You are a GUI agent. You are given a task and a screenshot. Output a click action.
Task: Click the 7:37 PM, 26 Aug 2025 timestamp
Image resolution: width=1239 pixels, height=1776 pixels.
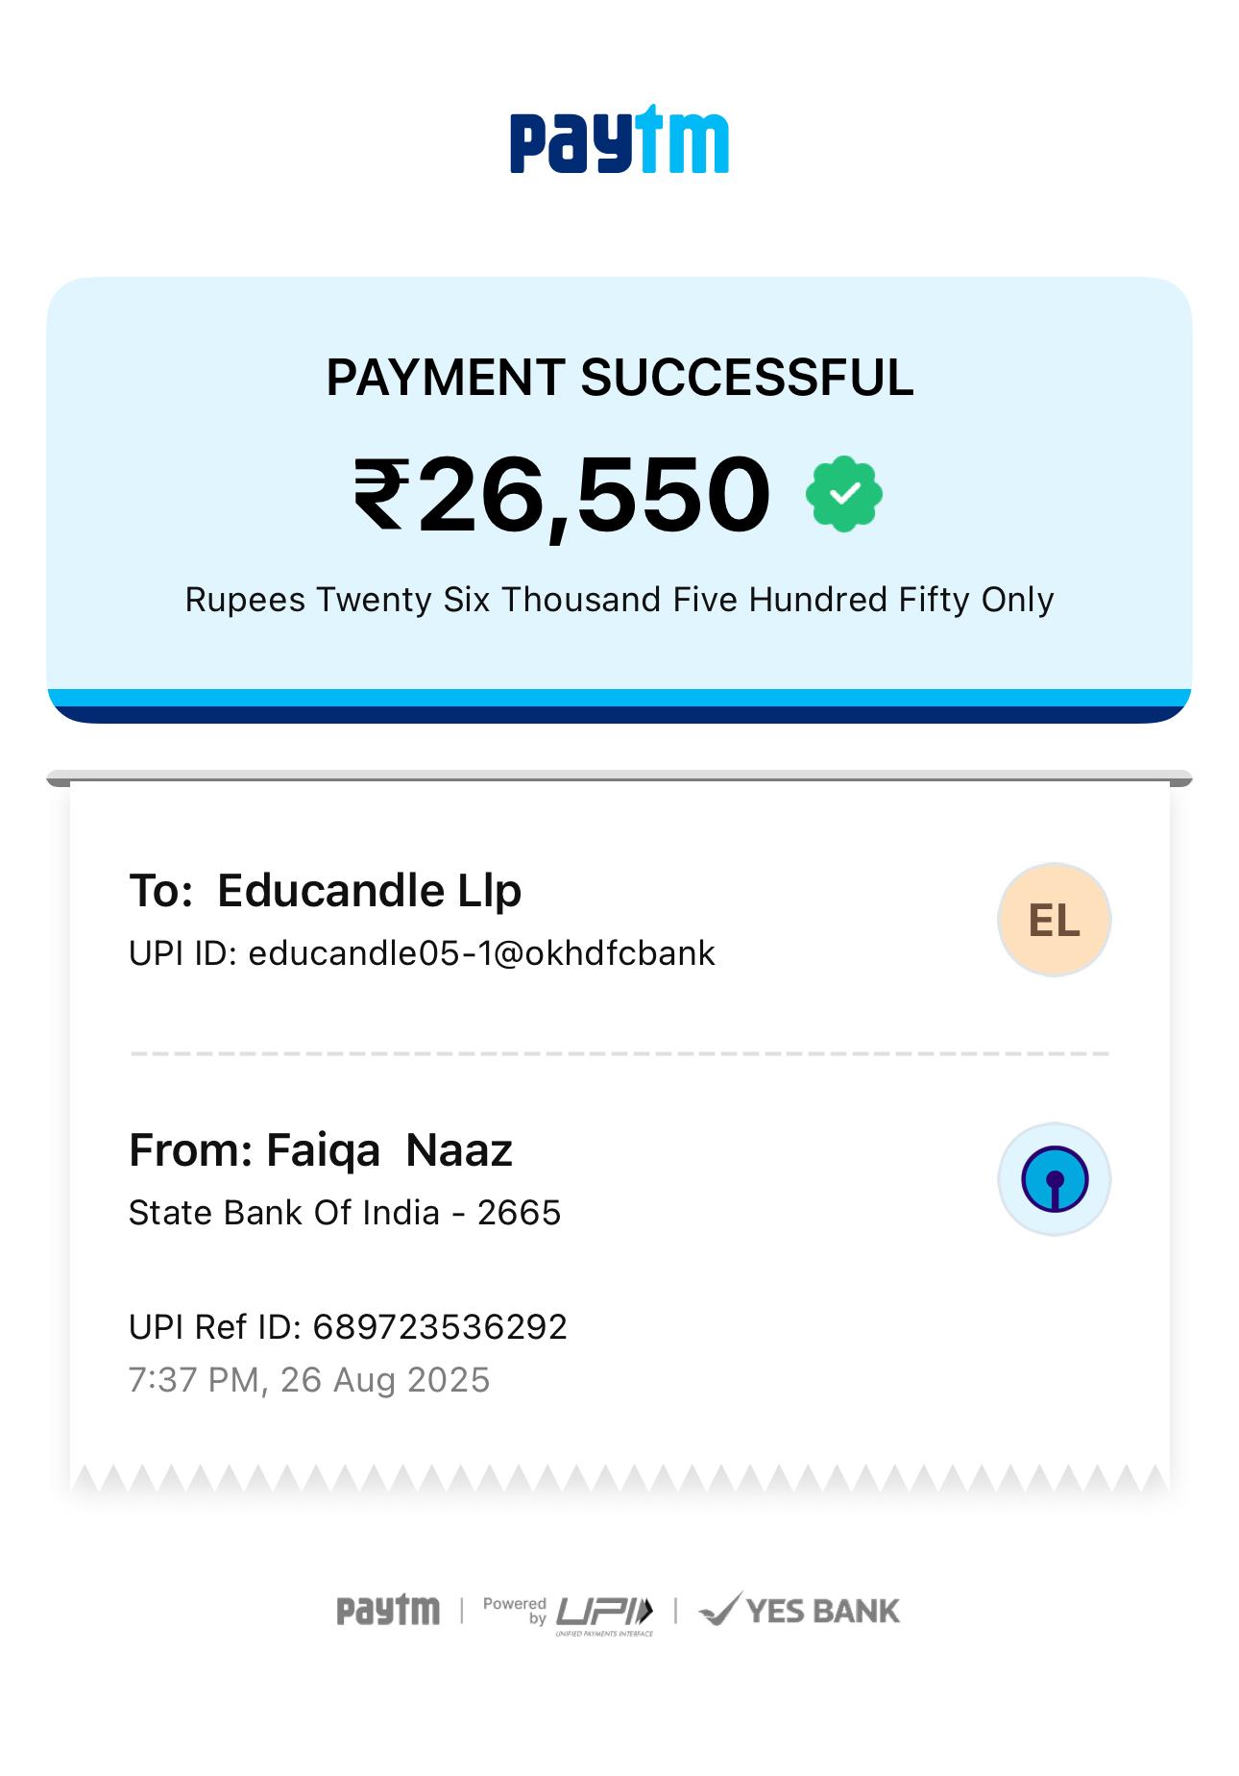pyautogui.click(x=309, y=1380)
